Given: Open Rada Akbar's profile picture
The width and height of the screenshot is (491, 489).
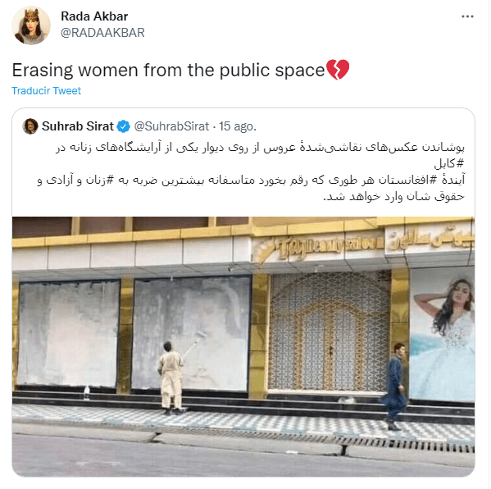Looking at the screenshot, I should click(31, 25).
